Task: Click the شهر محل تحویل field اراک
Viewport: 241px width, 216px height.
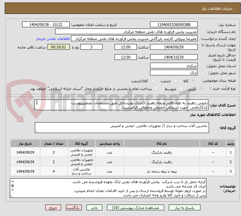Action: tap(174, 73)
